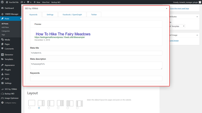The image size is (202, 113).
Task: Click preview title 'How To Hike The Fairy Meadows'
Action: tap(63, 34)
